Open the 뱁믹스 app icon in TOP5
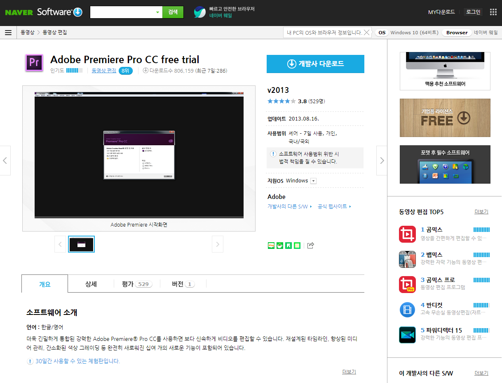 pyautogui.click(x=407, y=259)
